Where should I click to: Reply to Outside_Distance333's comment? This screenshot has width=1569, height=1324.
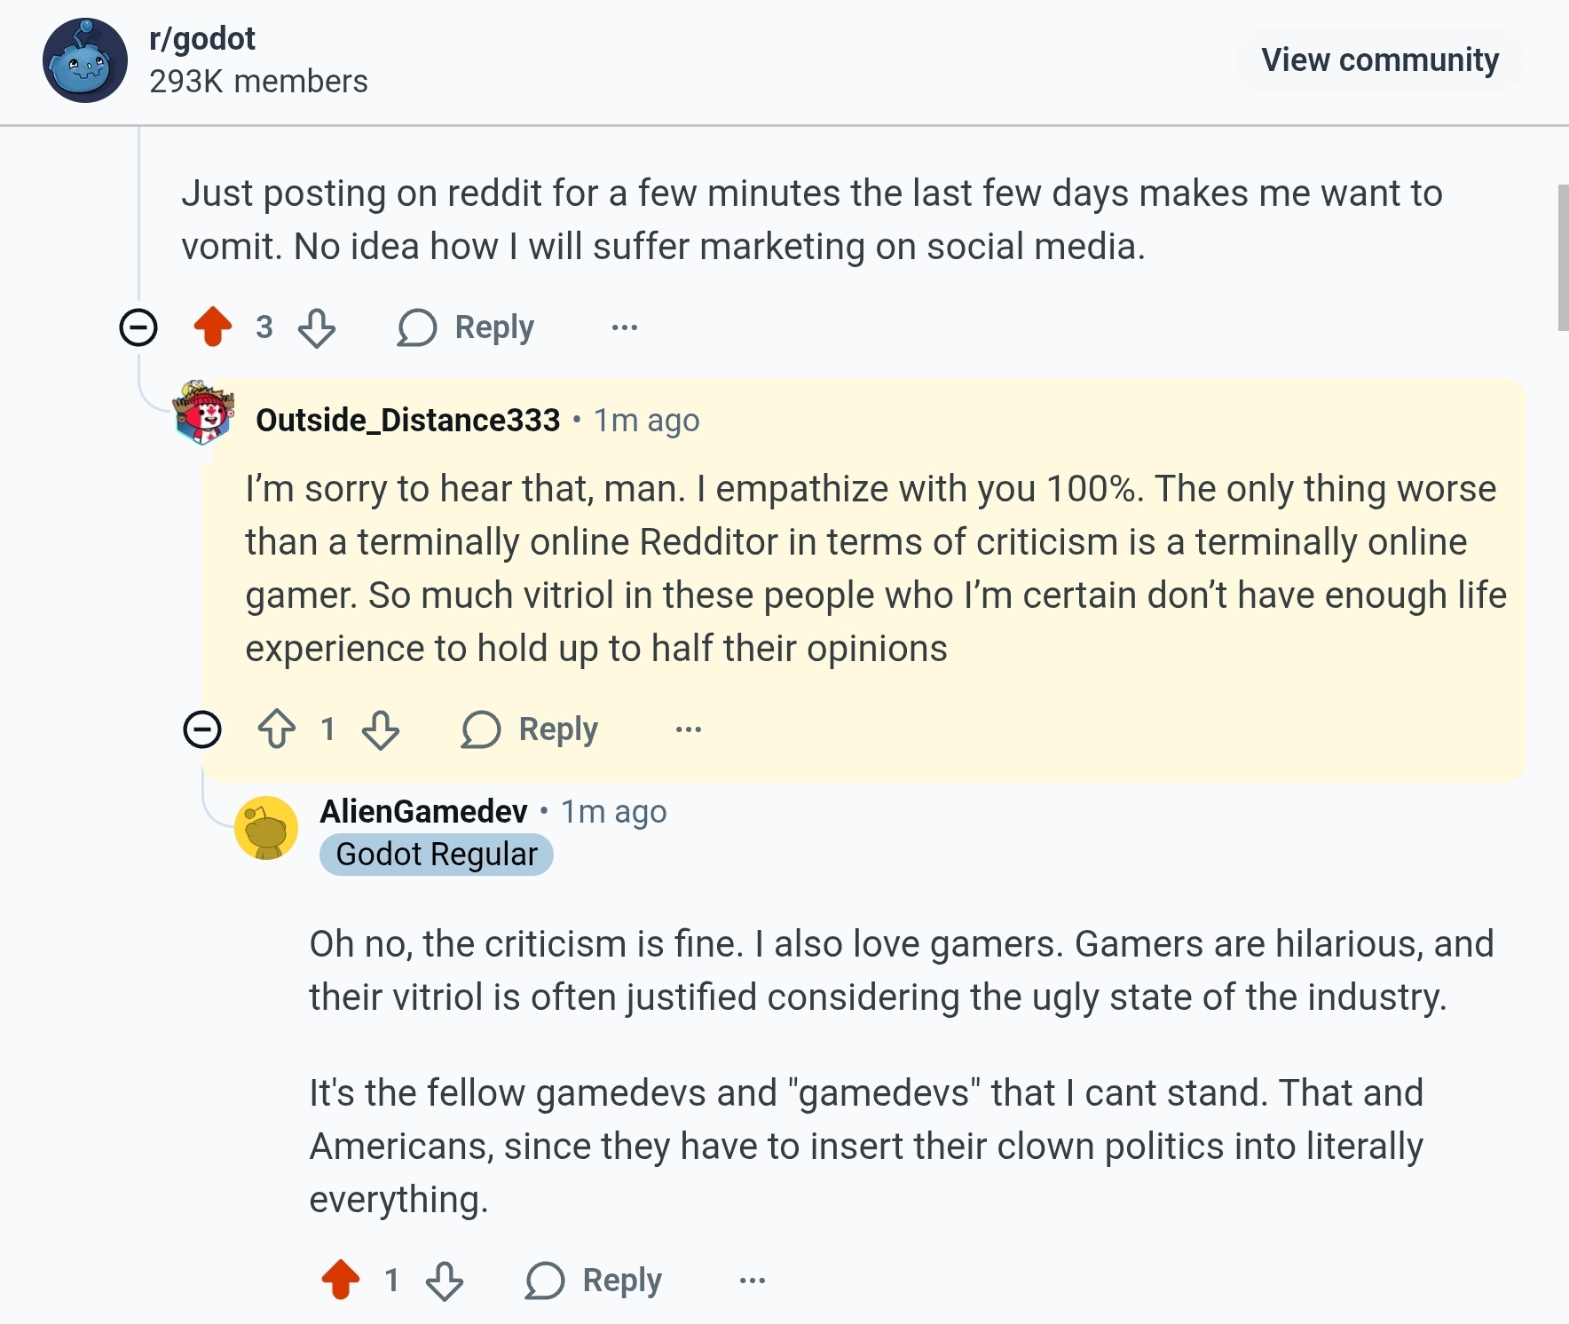coord(531,729)
